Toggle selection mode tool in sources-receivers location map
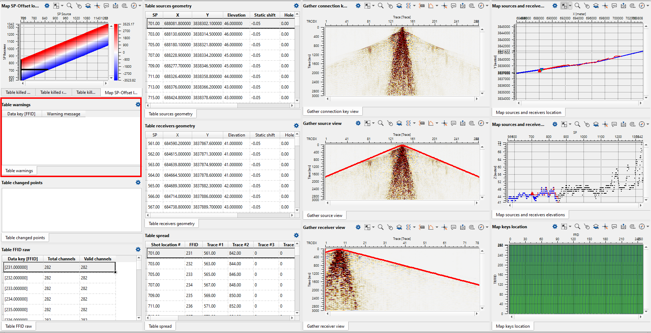Viewport: 651px width, 333px height. (x=564, y=6)
